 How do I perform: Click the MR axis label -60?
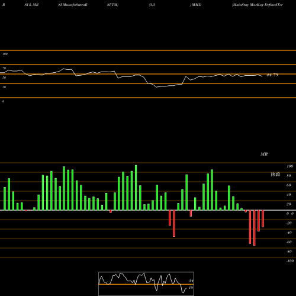coord(289,242)
